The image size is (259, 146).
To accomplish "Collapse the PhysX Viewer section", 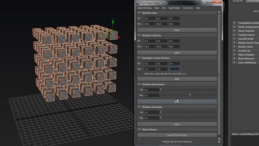I will click(x=139, y=129).
